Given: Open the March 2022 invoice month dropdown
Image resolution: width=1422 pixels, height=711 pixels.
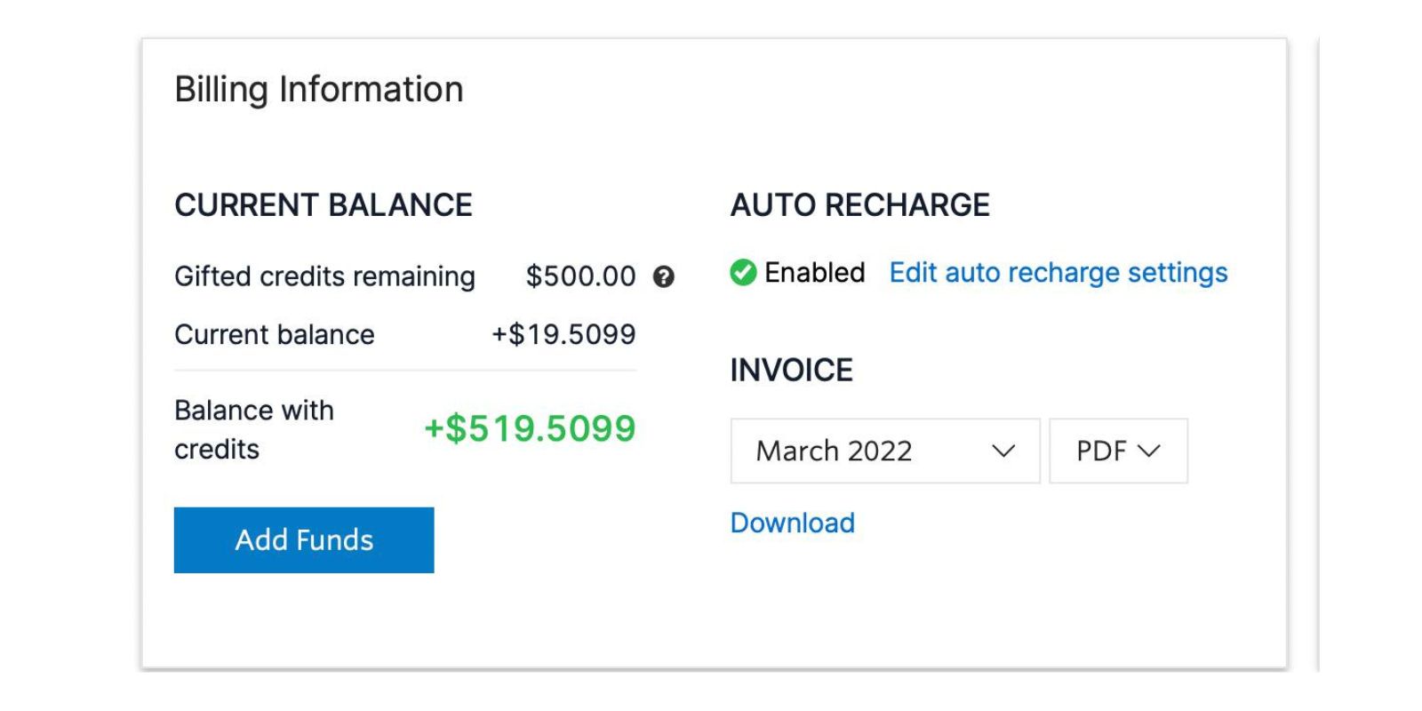Looking at the screenshot, I should [x=885, y=451].
